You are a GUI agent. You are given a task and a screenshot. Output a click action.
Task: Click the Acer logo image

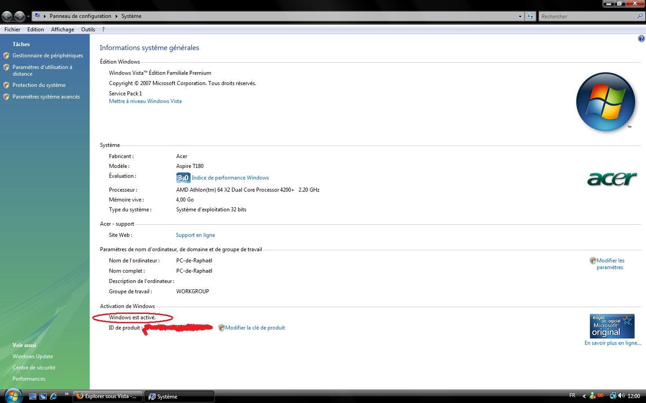[x=612, y=179]
